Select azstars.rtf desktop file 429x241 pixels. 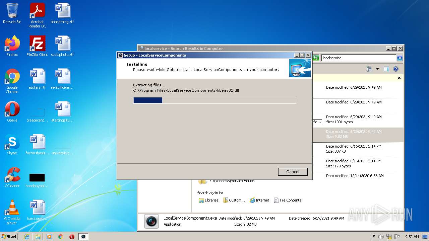point(37,79)
